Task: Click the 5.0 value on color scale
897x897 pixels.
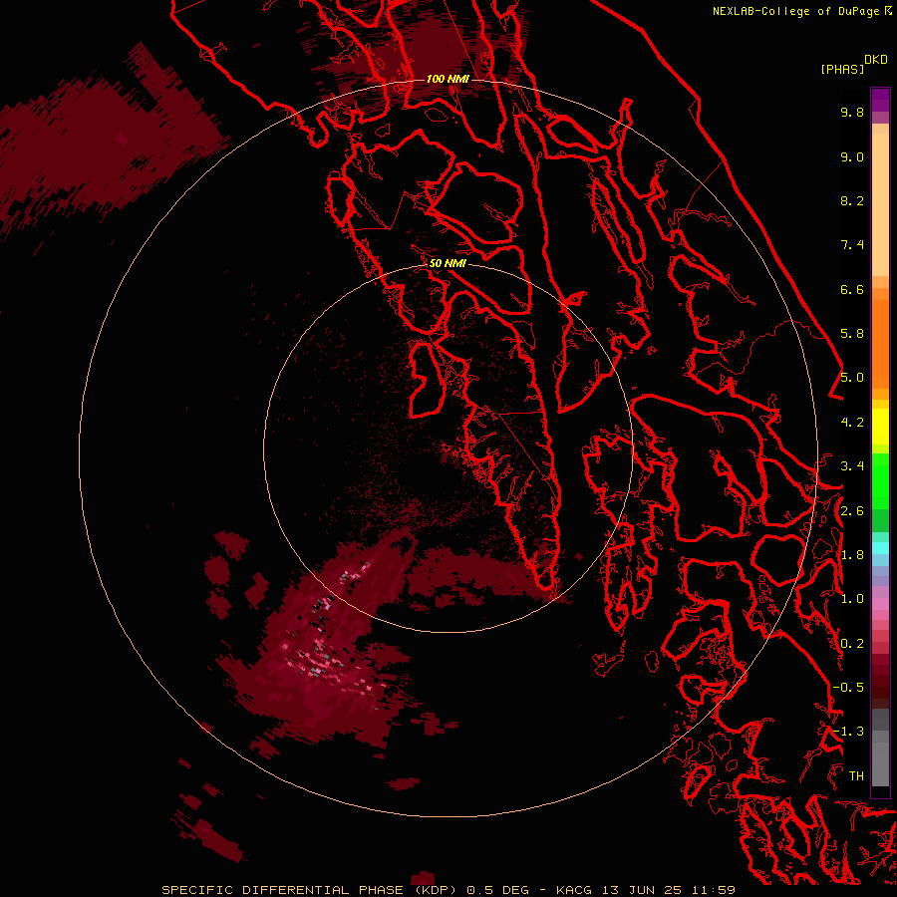Action: pos(852,378)
